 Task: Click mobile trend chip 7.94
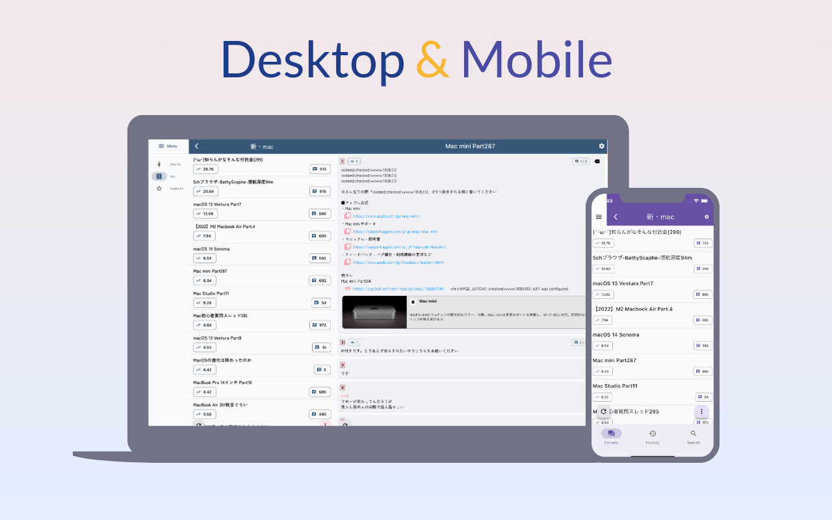(603, 320)
